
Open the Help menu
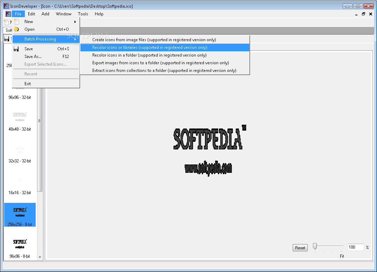click(99, 14)
